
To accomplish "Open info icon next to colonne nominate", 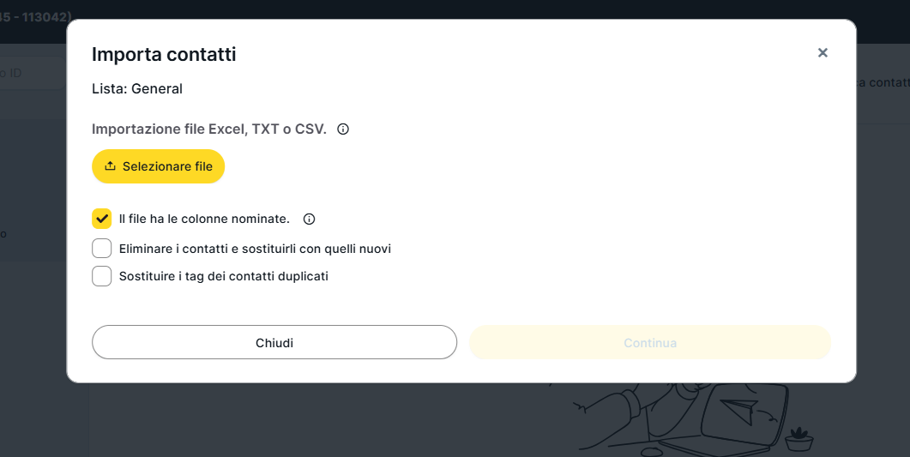I will (x=310, y=219).
